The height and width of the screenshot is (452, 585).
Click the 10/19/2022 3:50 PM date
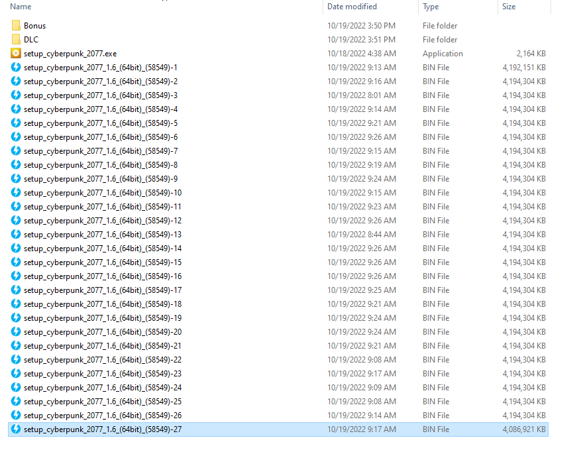pos(361,26)
